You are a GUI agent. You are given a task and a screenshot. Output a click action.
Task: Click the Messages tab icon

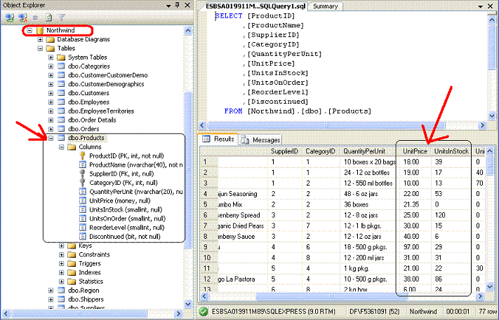coord(245,139)
